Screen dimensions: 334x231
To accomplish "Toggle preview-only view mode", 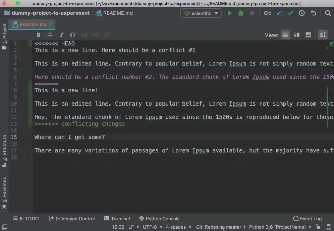I will click(x=308, y=34).
